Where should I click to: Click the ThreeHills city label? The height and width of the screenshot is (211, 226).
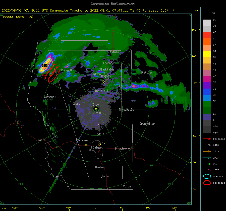pyautogui.click(x=126, y=110)
